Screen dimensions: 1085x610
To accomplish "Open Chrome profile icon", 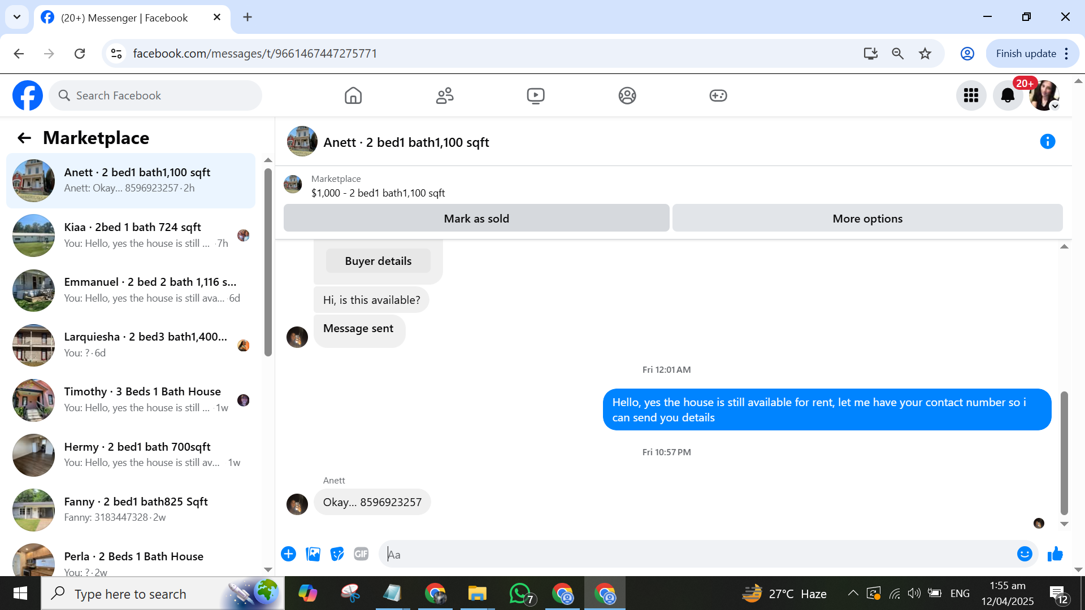I will point(967,54).
